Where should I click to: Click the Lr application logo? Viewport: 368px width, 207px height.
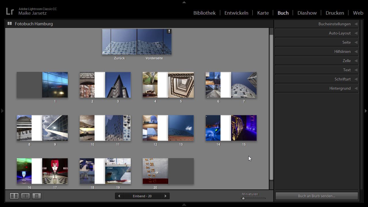tap(10, 11)
